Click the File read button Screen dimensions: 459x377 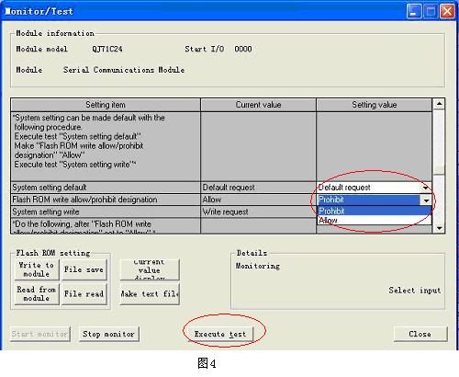[84, 293]
